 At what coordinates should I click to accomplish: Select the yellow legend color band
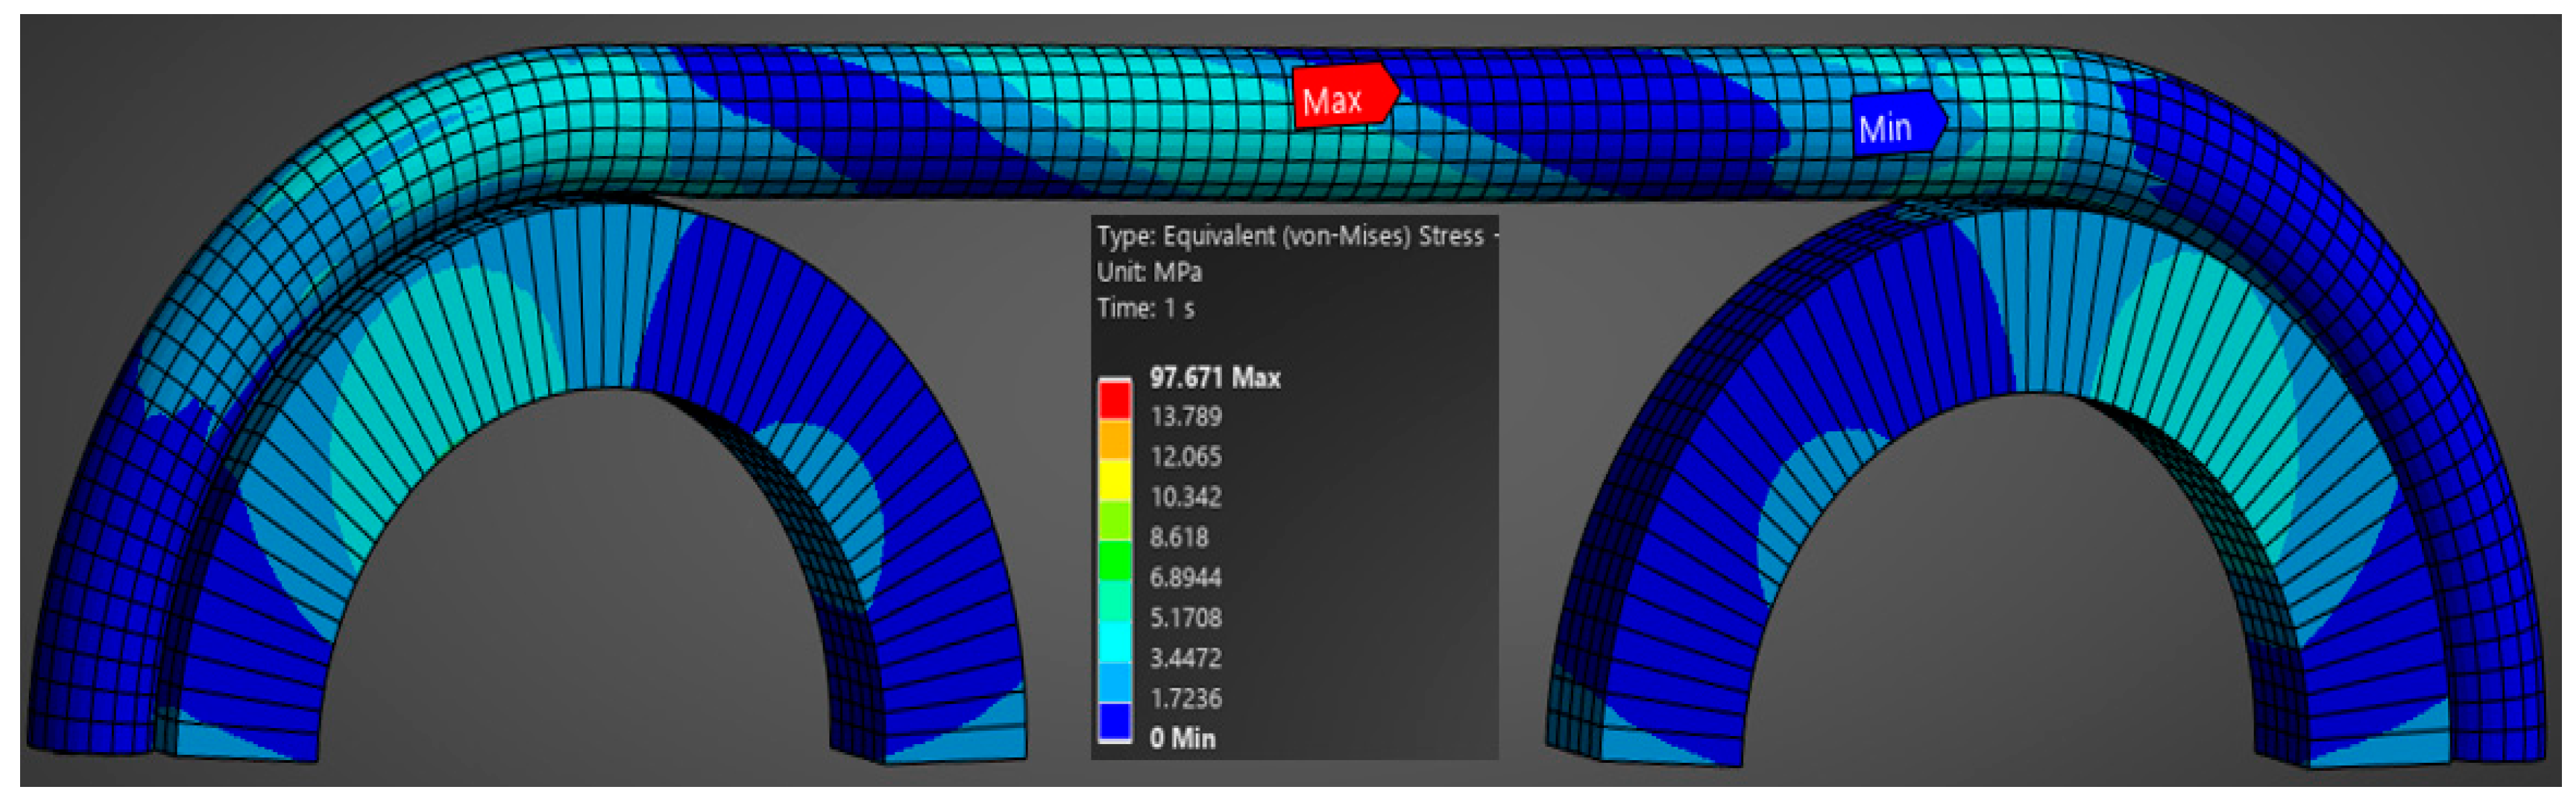tap(1114, 480)
